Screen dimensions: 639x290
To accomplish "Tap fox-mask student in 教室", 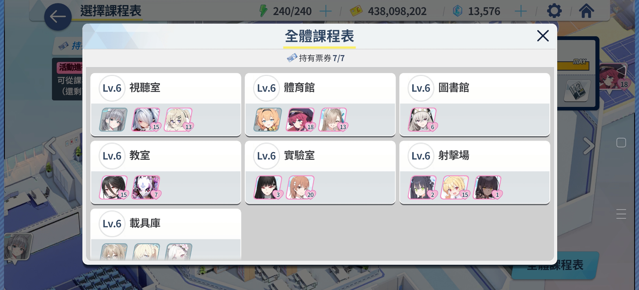I will click(146, 187).
